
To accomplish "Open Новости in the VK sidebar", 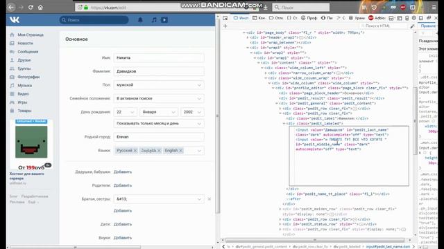I will [25, 43].
